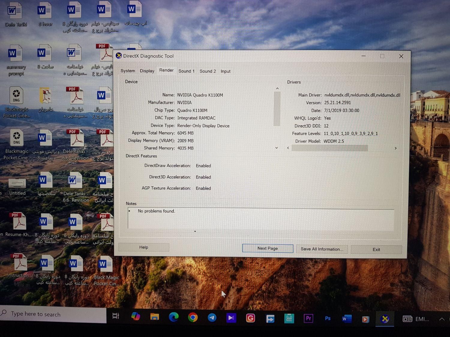Screen dimensions: 450x337
Task: Open Photoshop from the taskbar
Action: point(328,318)
